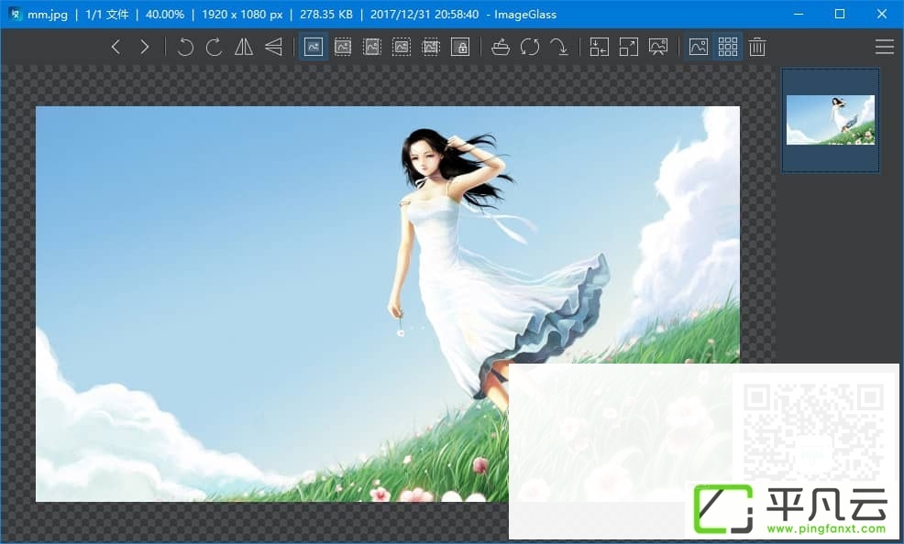The image size is (904, 544).
Task: Maximize the ImageGlass window
Action: point(840,14)
